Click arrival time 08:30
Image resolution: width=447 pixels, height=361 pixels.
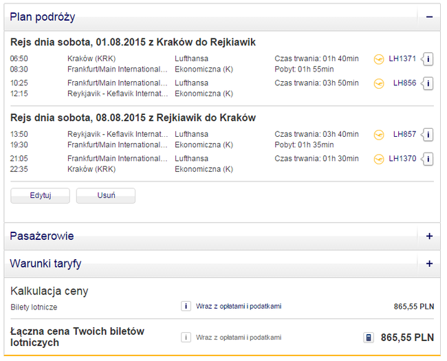[x=19, y=69]
